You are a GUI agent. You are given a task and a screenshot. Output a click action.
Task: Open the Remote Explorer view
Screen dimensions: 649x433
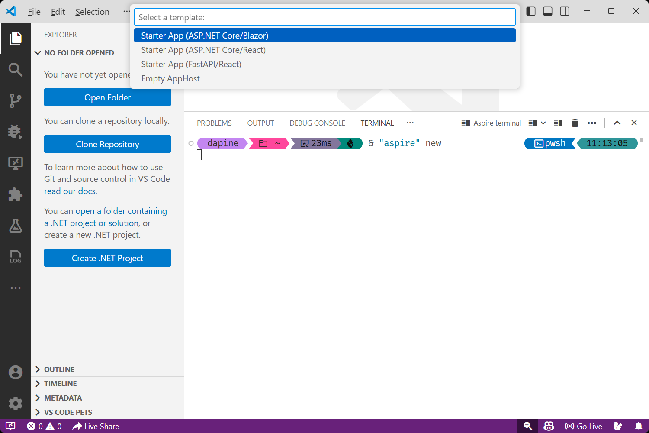click(16, 163)
